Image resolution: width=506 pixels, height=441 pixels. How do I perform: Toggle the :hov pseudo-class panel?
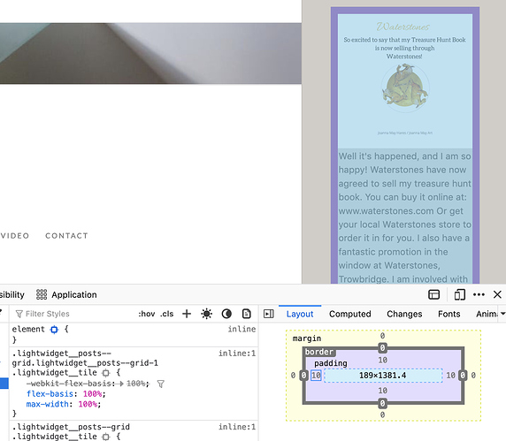point(147,314)
